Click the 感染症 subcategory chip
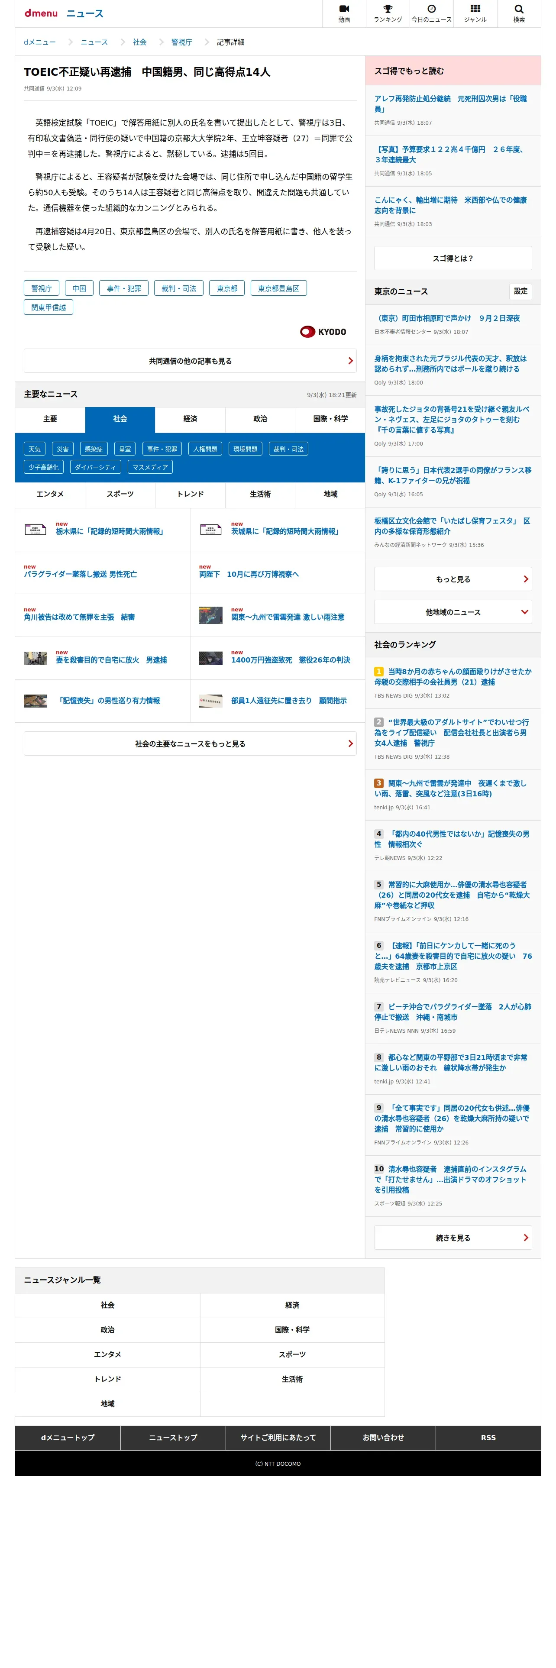The width and height of the screenshot is (556, 1668). coord(94,449)
